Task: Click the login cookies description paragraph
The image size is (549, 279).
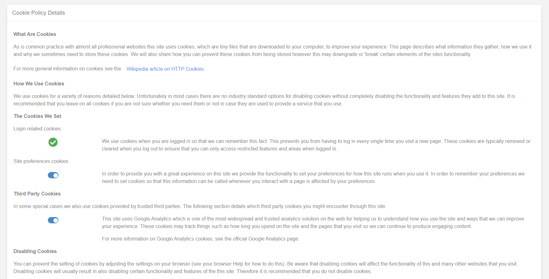Action: 316,145
